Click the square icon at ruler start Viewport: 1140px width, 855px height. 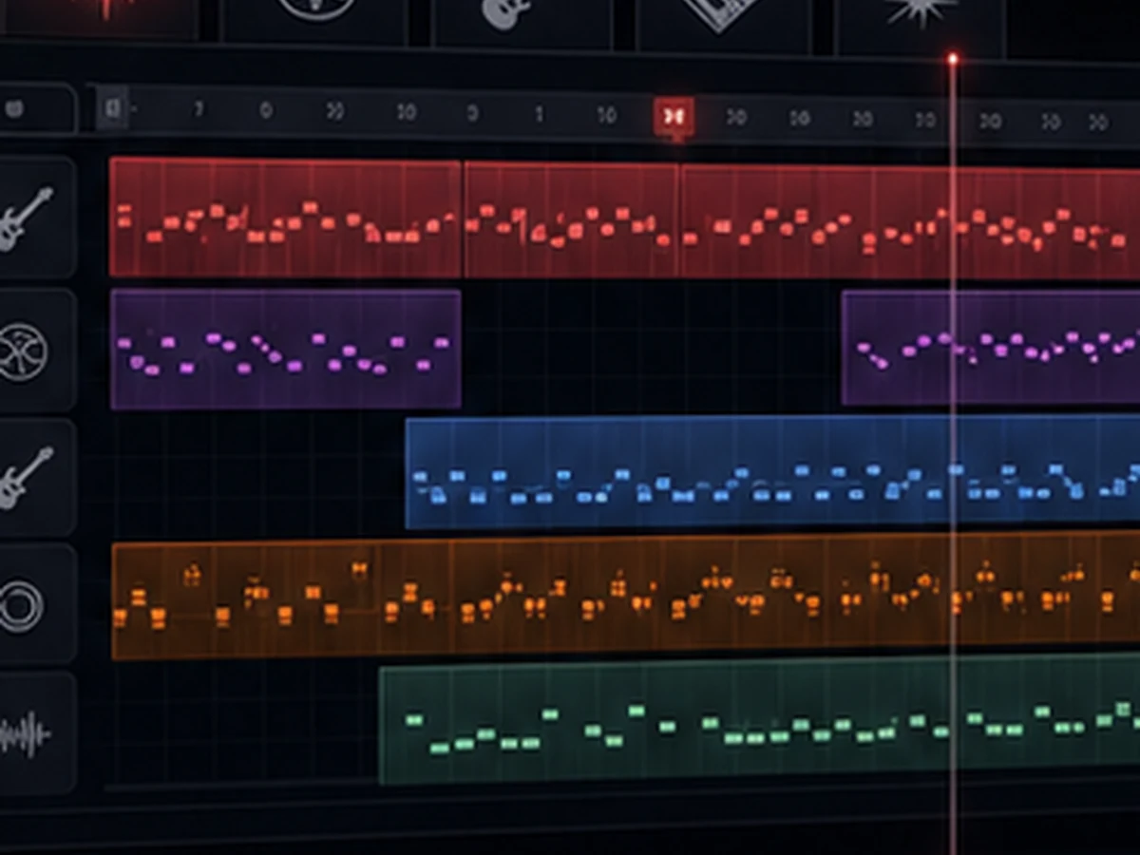click(x=112, y=108)
